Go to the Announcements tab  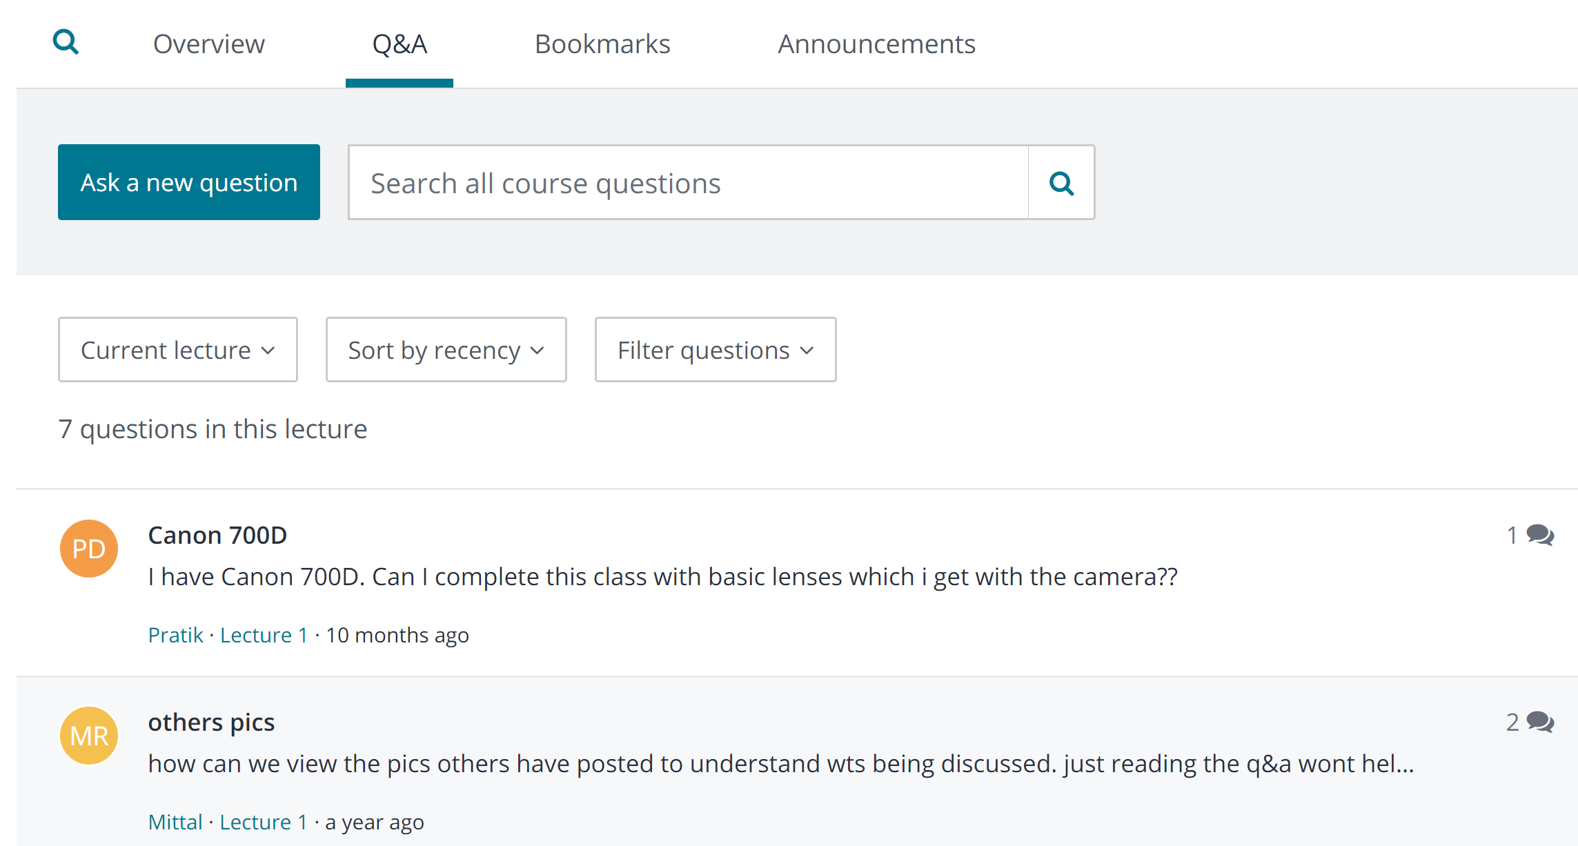point(876,44)
